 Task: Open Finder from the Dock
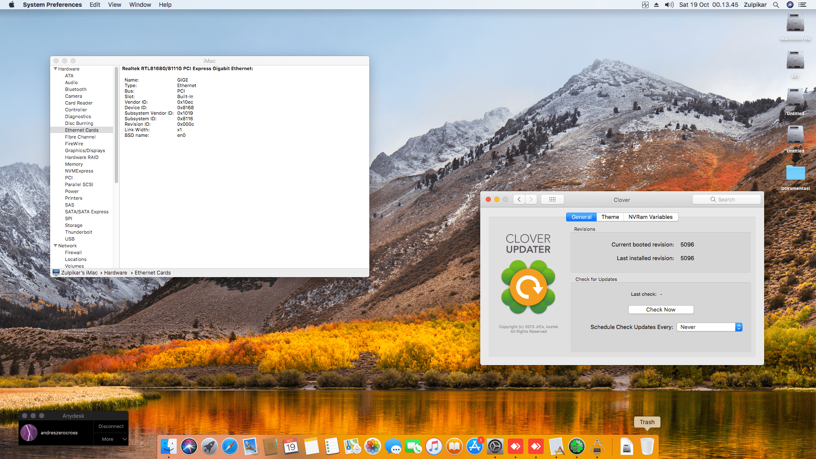169,447
